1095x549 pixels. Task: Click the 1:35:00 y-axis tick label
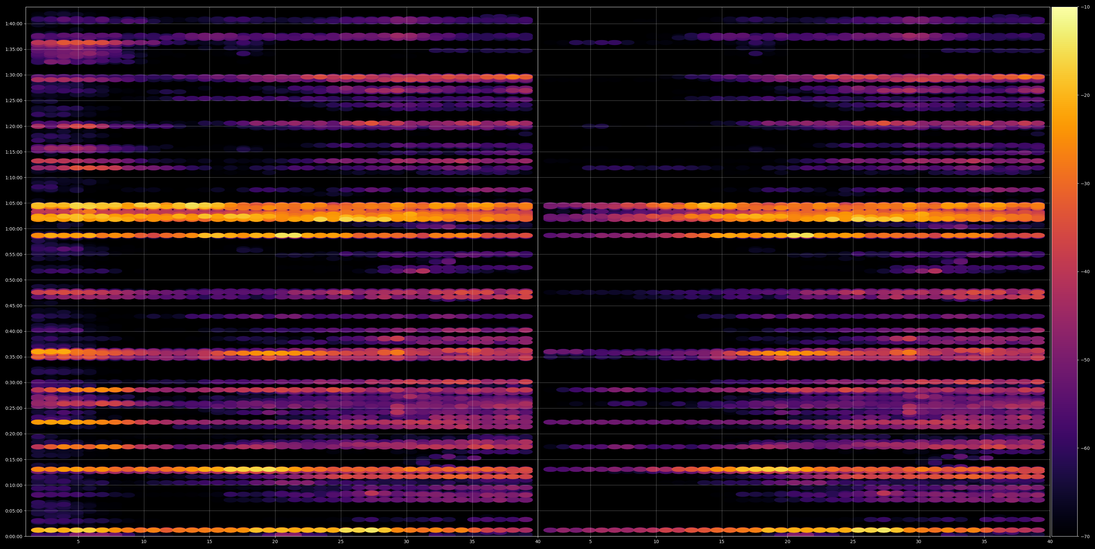13,49
